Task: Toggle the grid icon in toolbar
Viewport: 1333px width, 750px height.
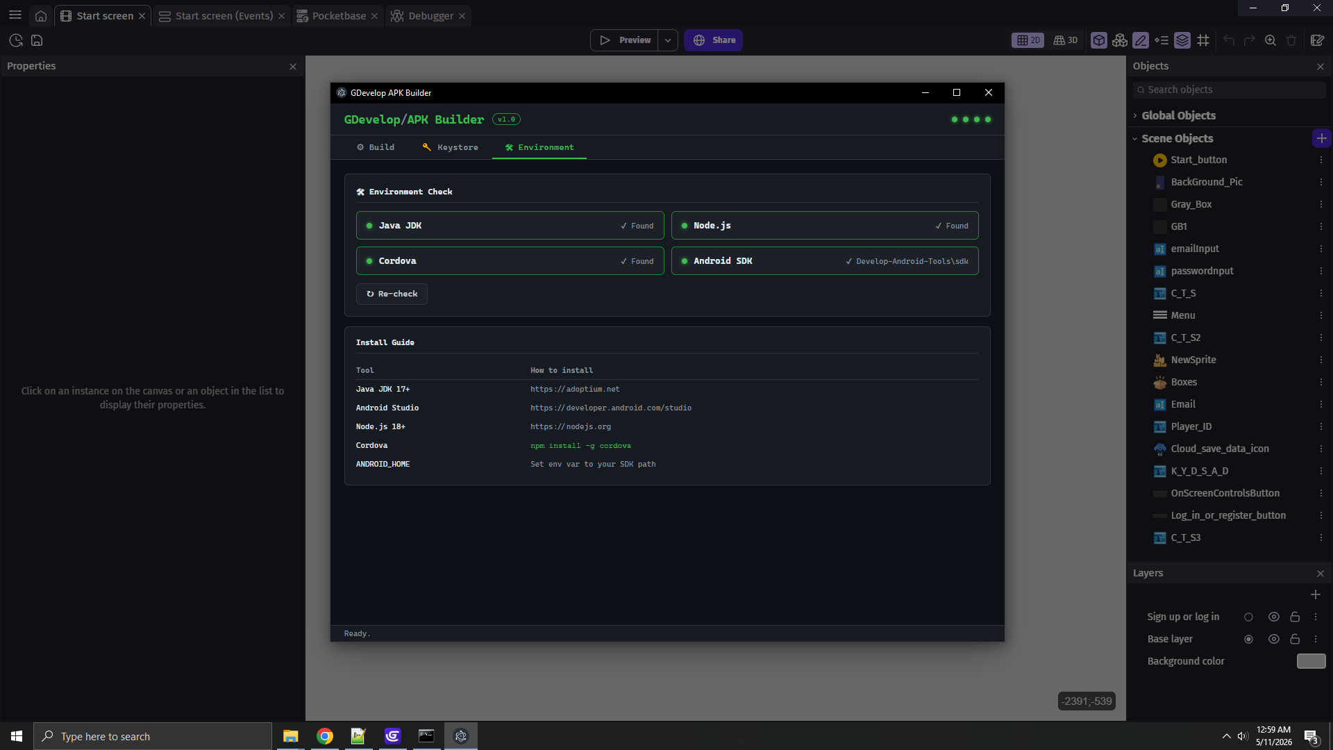Action: (1203, 40)
